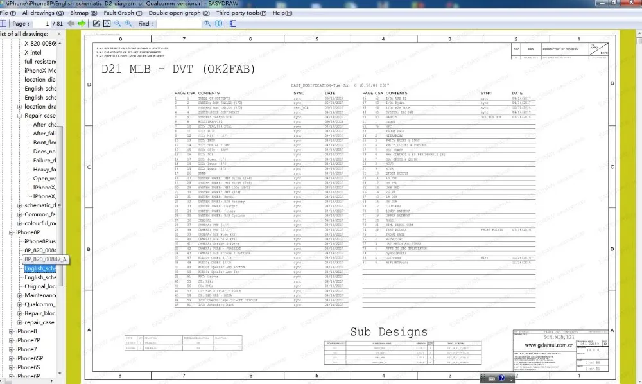
Task: Select the Boot_flo repair case
Action: 45,143
